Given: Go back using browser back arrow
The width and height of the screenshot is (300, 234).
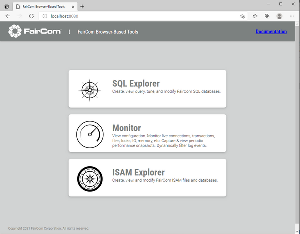Looking at the screenshot, I should tap(8, 16).
